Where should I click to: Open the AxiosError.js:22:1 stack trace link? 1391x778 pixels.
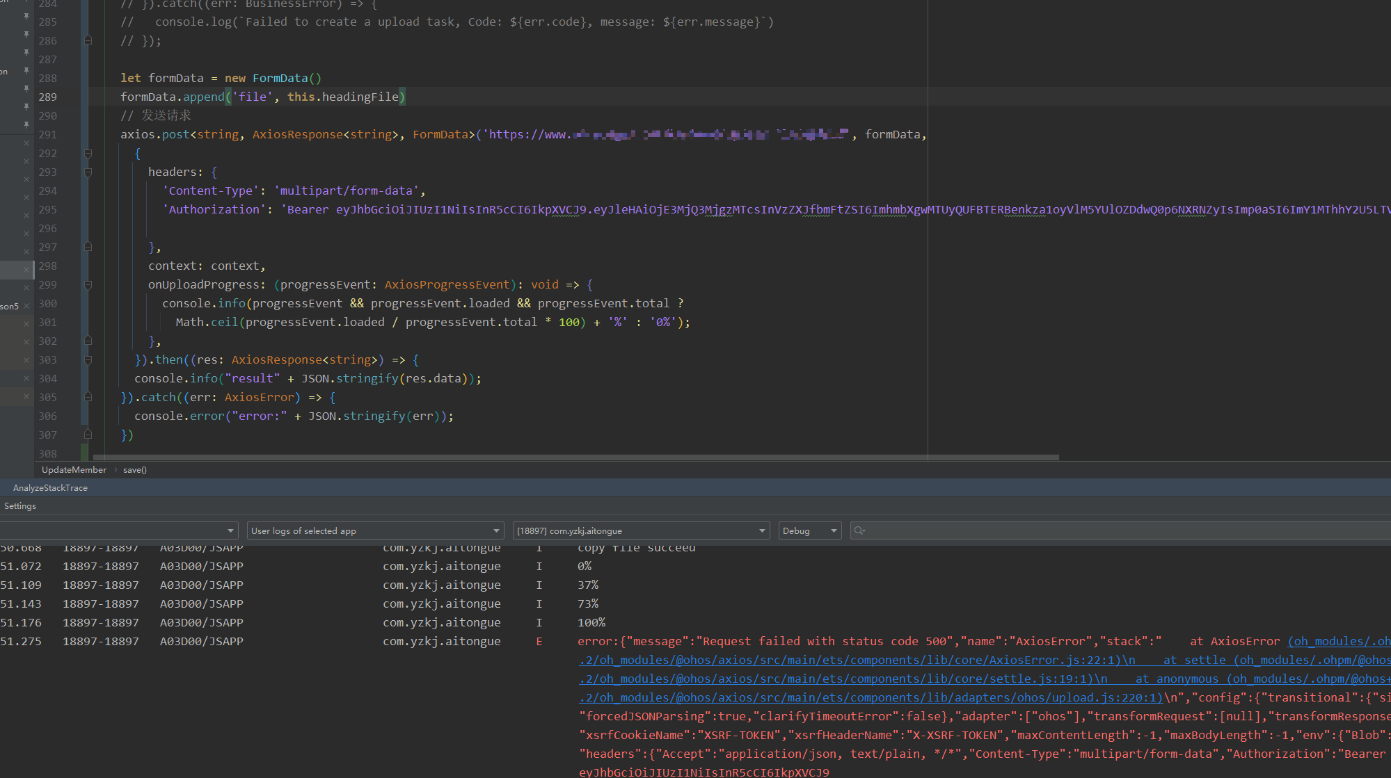tap(850, 660)
